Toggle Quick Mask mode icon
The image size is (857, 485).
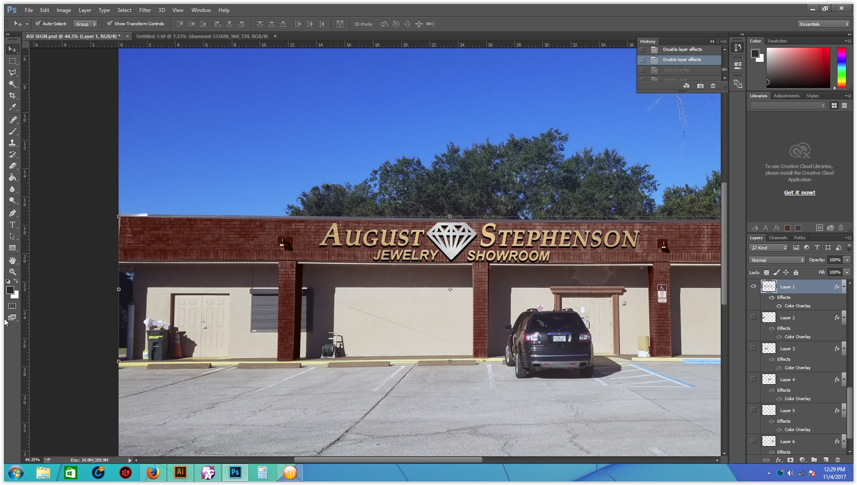tap(12, 306)
